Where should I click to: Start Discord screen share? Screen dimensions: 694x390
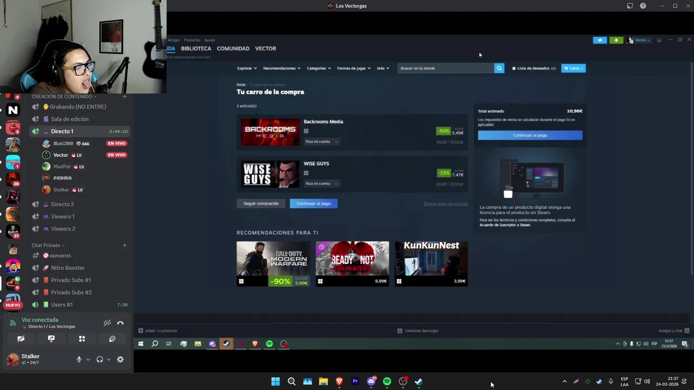(51, 339)
